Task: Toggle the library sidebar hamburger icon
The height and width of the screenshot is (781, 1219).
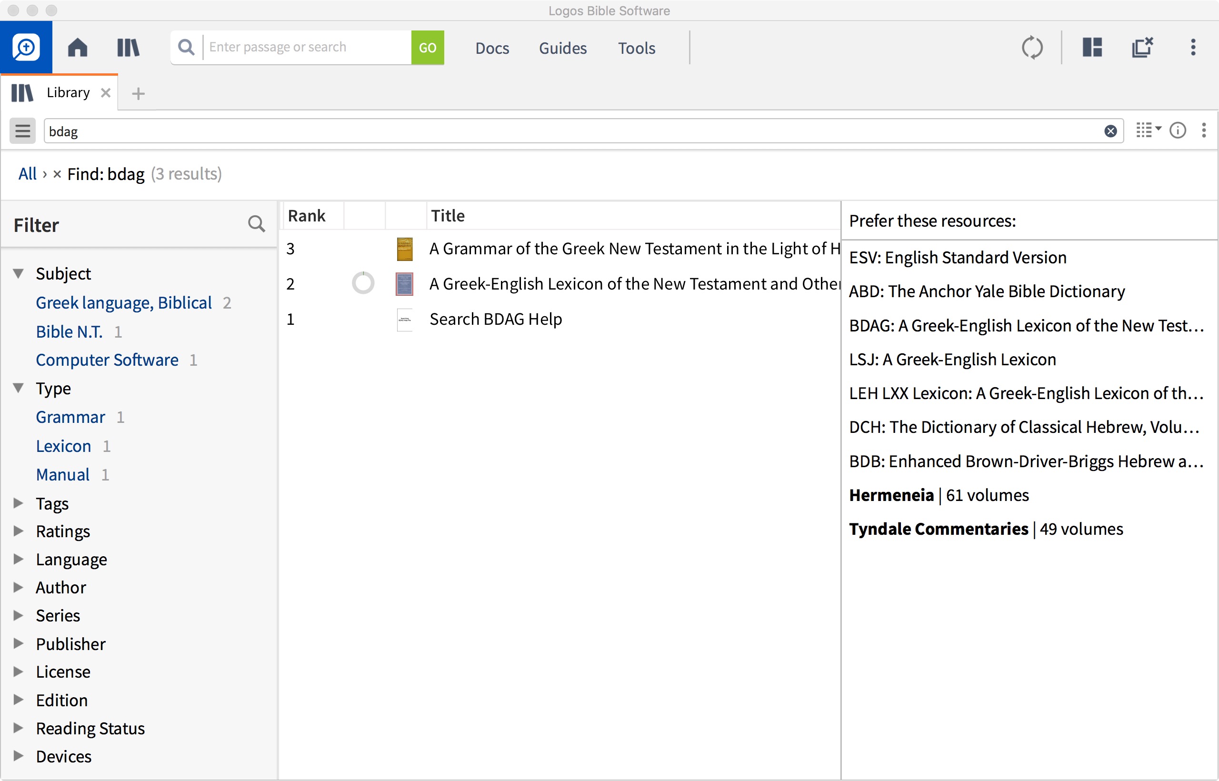Action: 23,131
